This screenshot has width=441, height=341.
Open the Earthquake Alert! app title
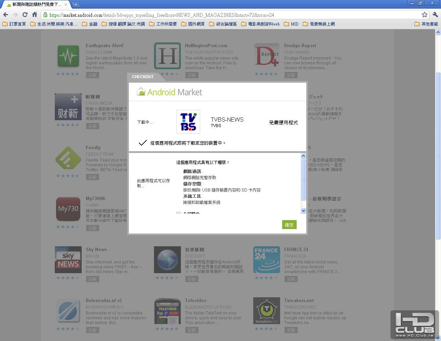coord(105,45)
